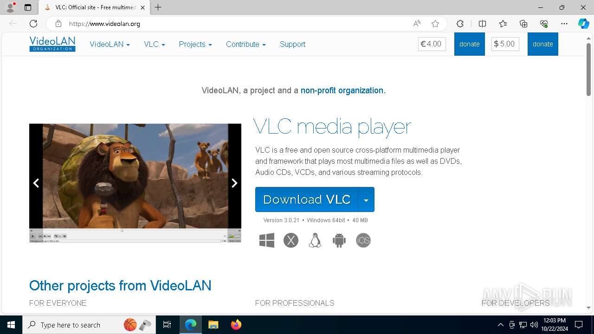
Task: Open the Android download icon
Action: (x=339, y=240)
